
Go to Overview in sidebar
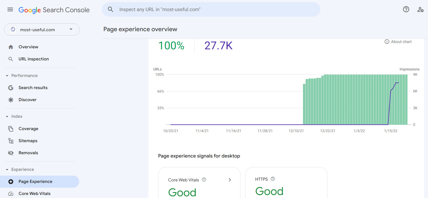28,47
